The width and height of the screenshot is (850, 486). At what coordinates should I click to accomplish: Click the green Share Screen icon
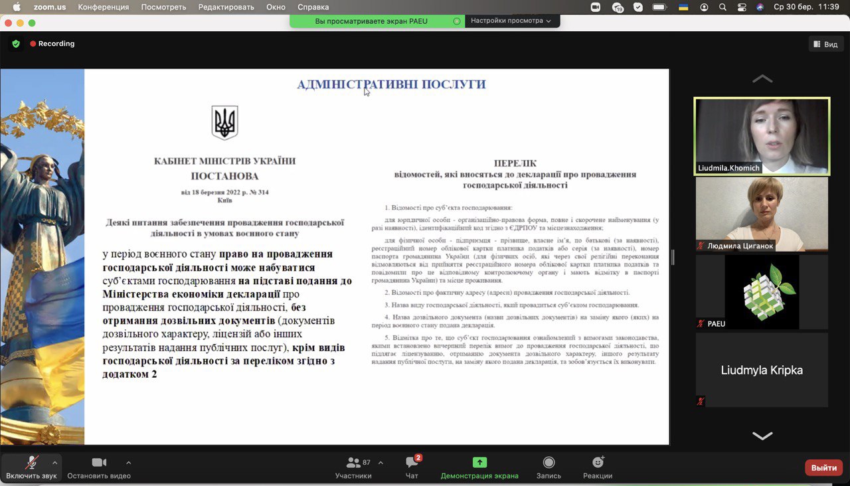click(479, 463)
